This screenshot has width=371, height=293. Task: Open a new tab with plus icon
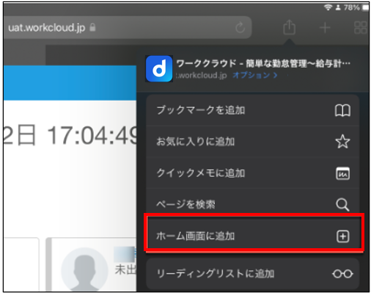[x=325, y=28]
